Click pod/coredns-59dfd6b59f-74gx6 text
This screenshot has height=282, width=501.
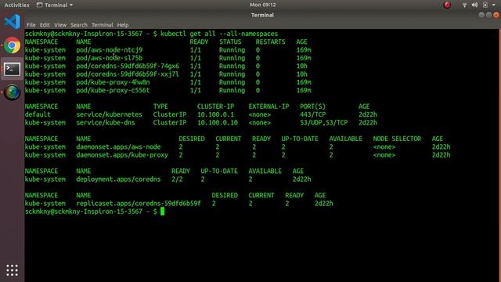(128, 66)
